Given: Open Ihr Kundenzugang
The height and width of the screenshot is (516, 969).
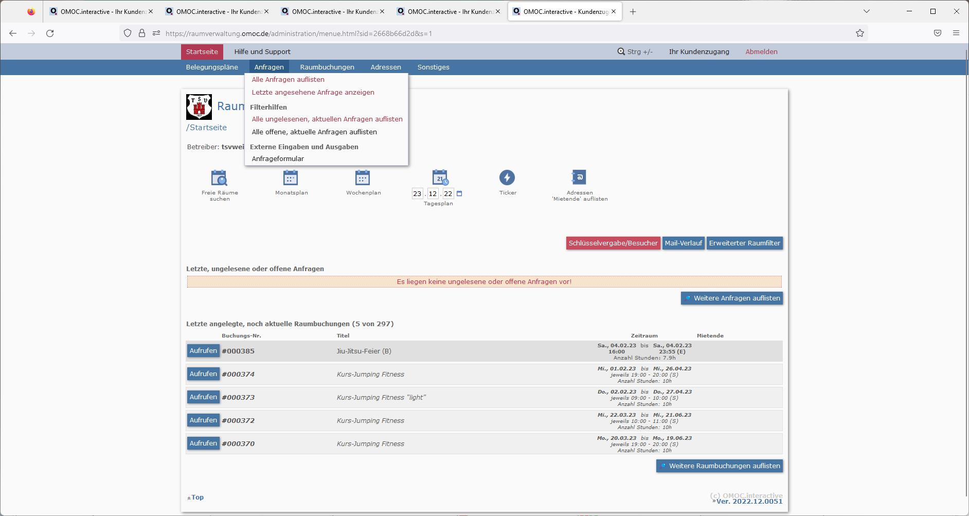Looking at the screenshot, I should pyautogui.click(x=699, y=51).
